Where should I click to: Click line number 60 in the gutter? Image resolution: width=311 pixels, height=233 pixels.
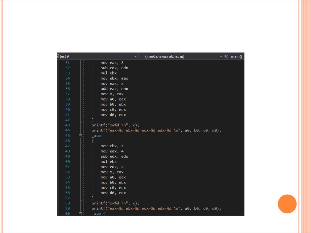(67, 214)
